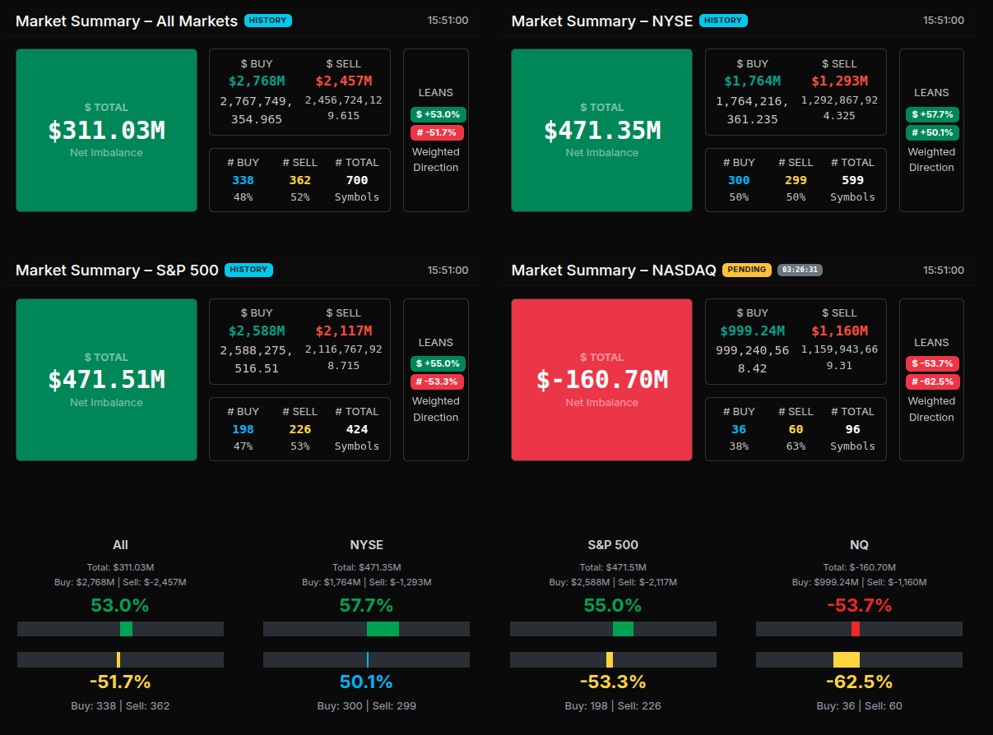Image resolution: width=993 pixels, height=735 pixels.
Task: Click the -51.7% symbol count lean badge
Action: (x=438, y=132)
